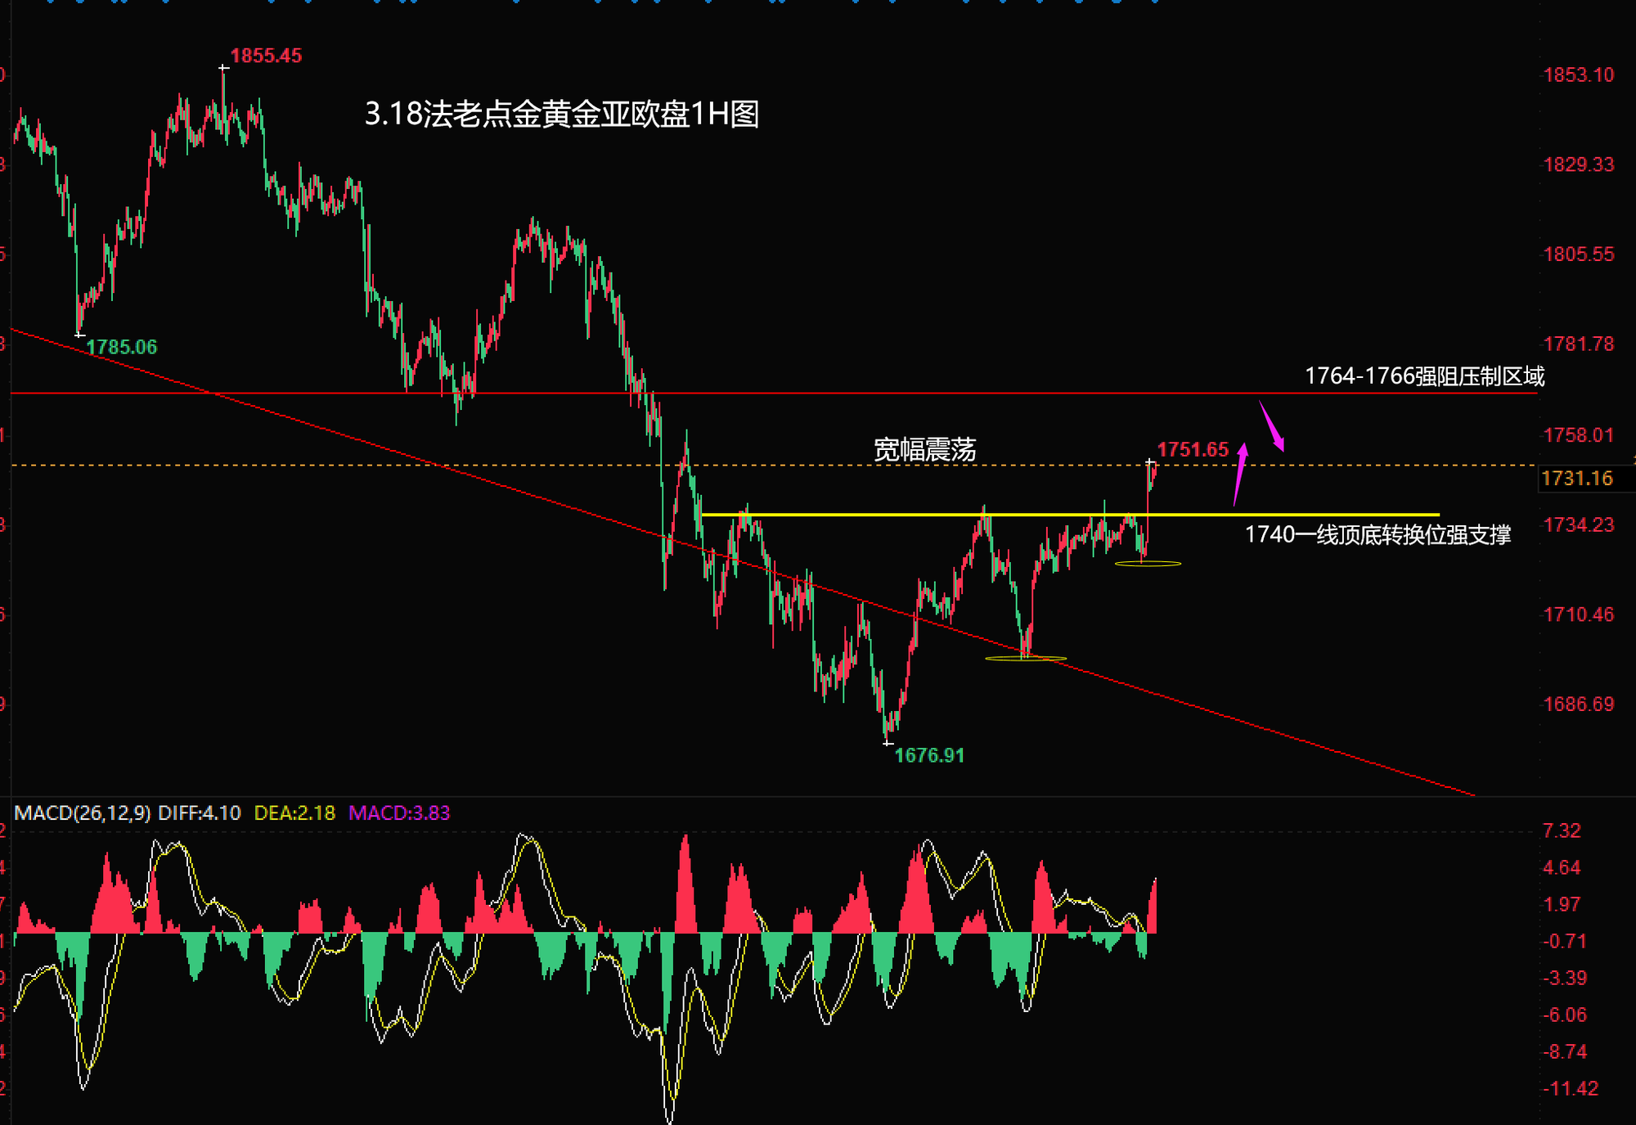Click the 1751.65 recent high marker
1636x1125 pixels.
(x=1192, y=449)
